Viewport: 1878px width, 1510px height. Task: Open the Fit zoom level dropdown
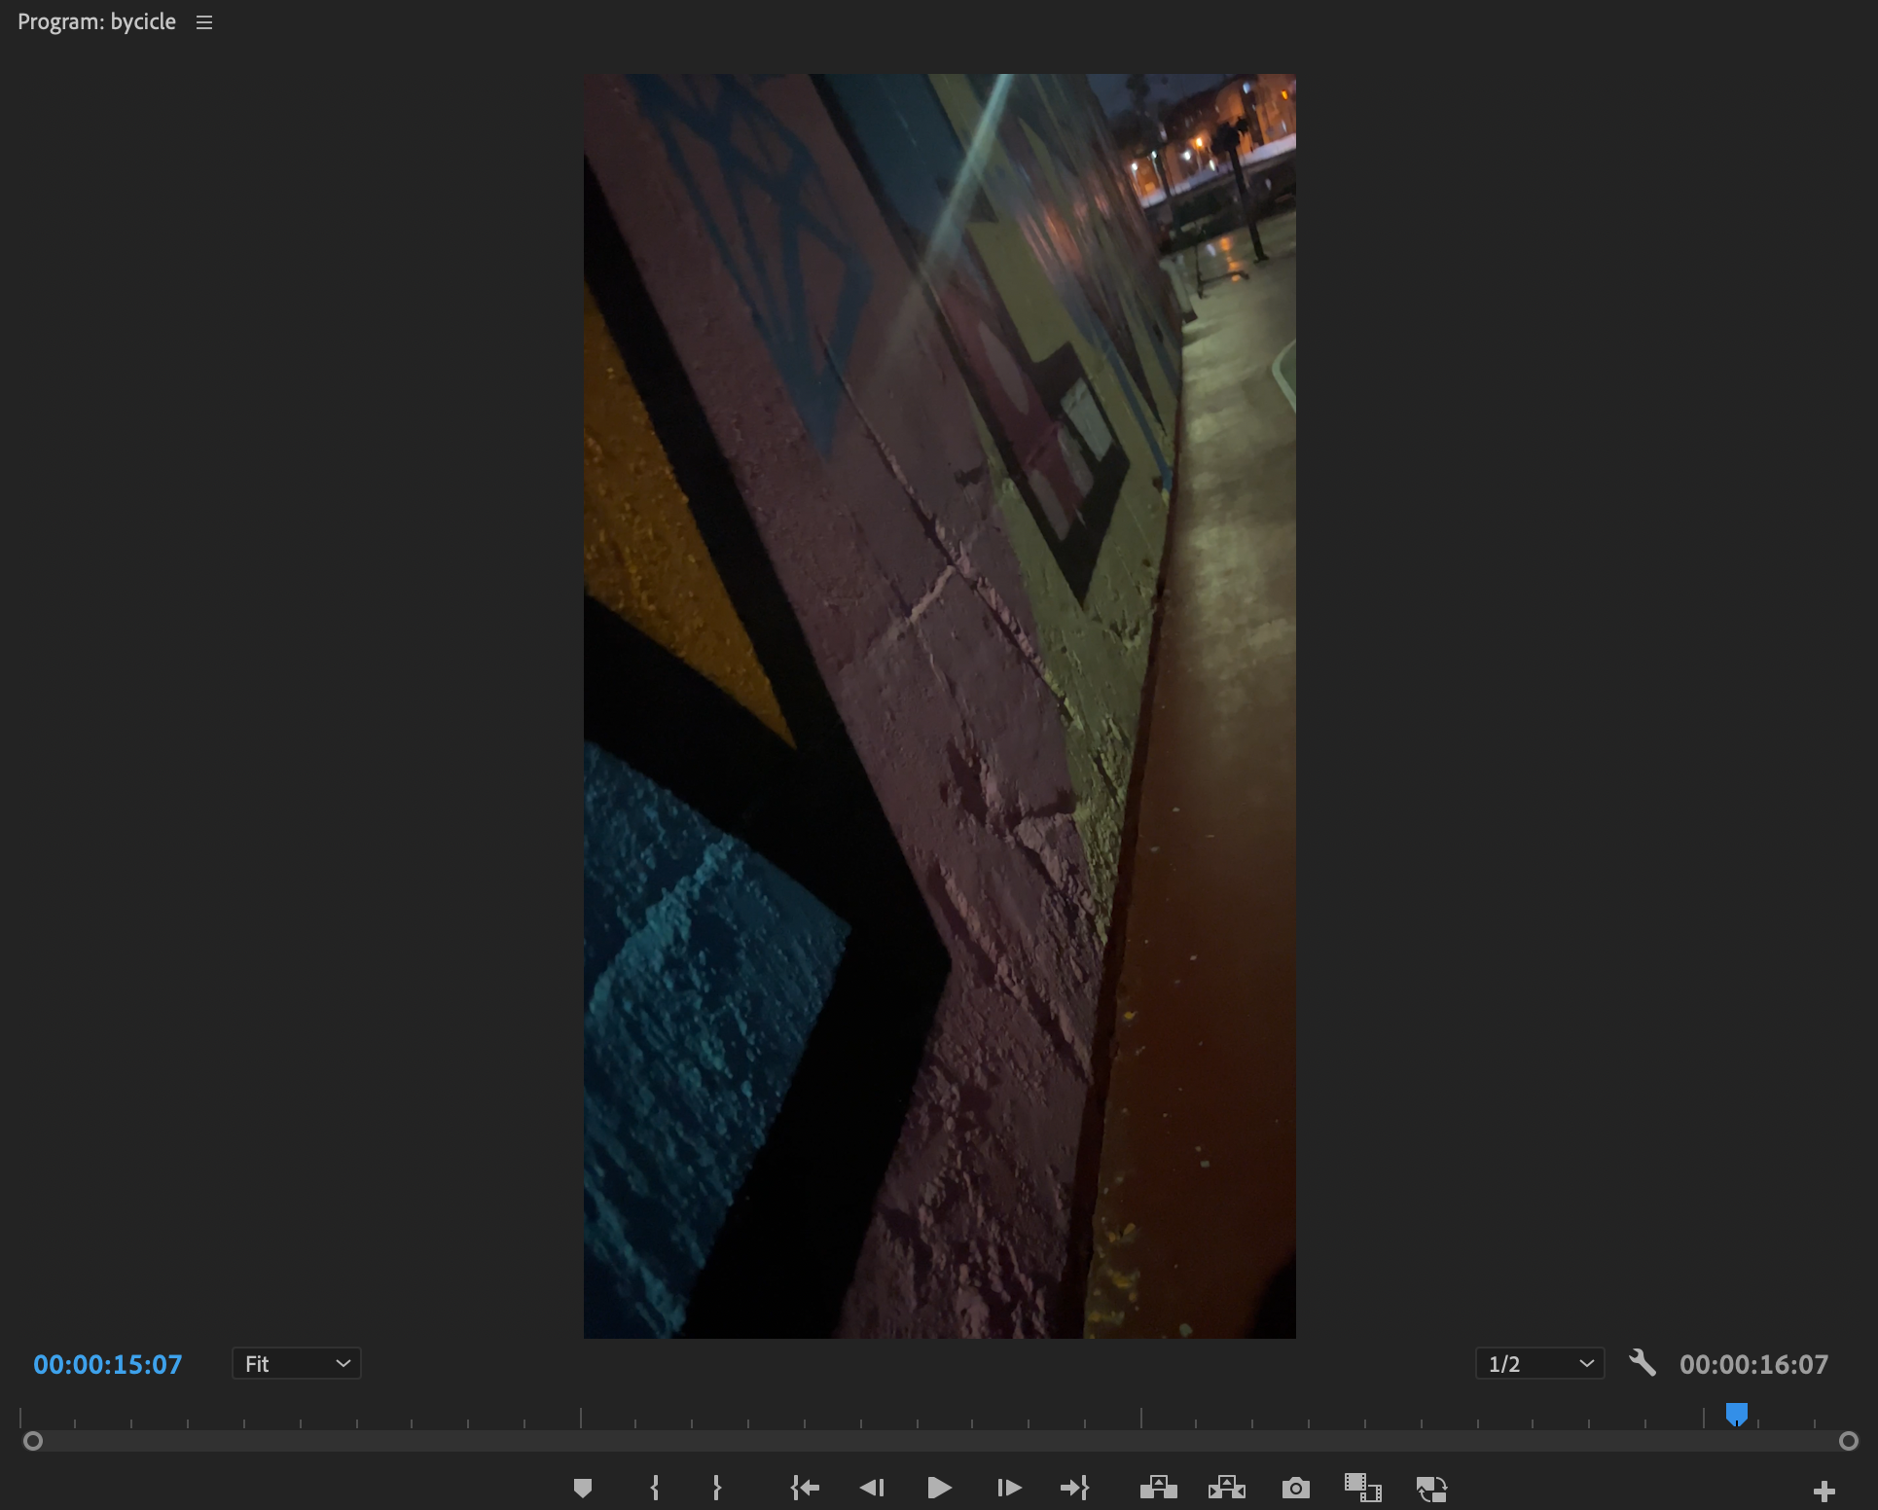(297, 1364)
